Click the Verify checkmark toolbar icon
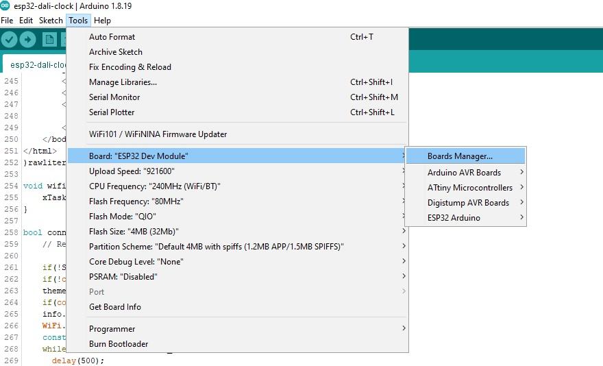 pyautogui.click(x=9, y=39)
